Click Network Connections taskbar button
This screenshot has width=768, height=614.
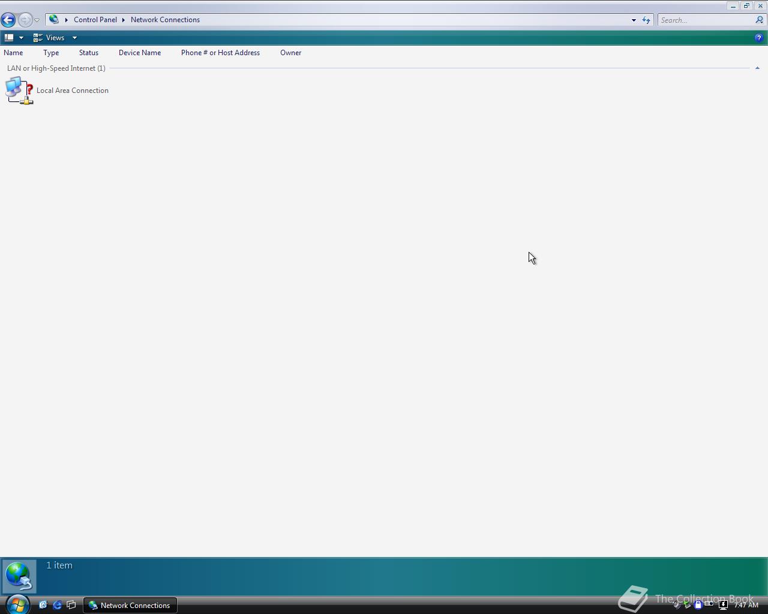tap(130, 605)
